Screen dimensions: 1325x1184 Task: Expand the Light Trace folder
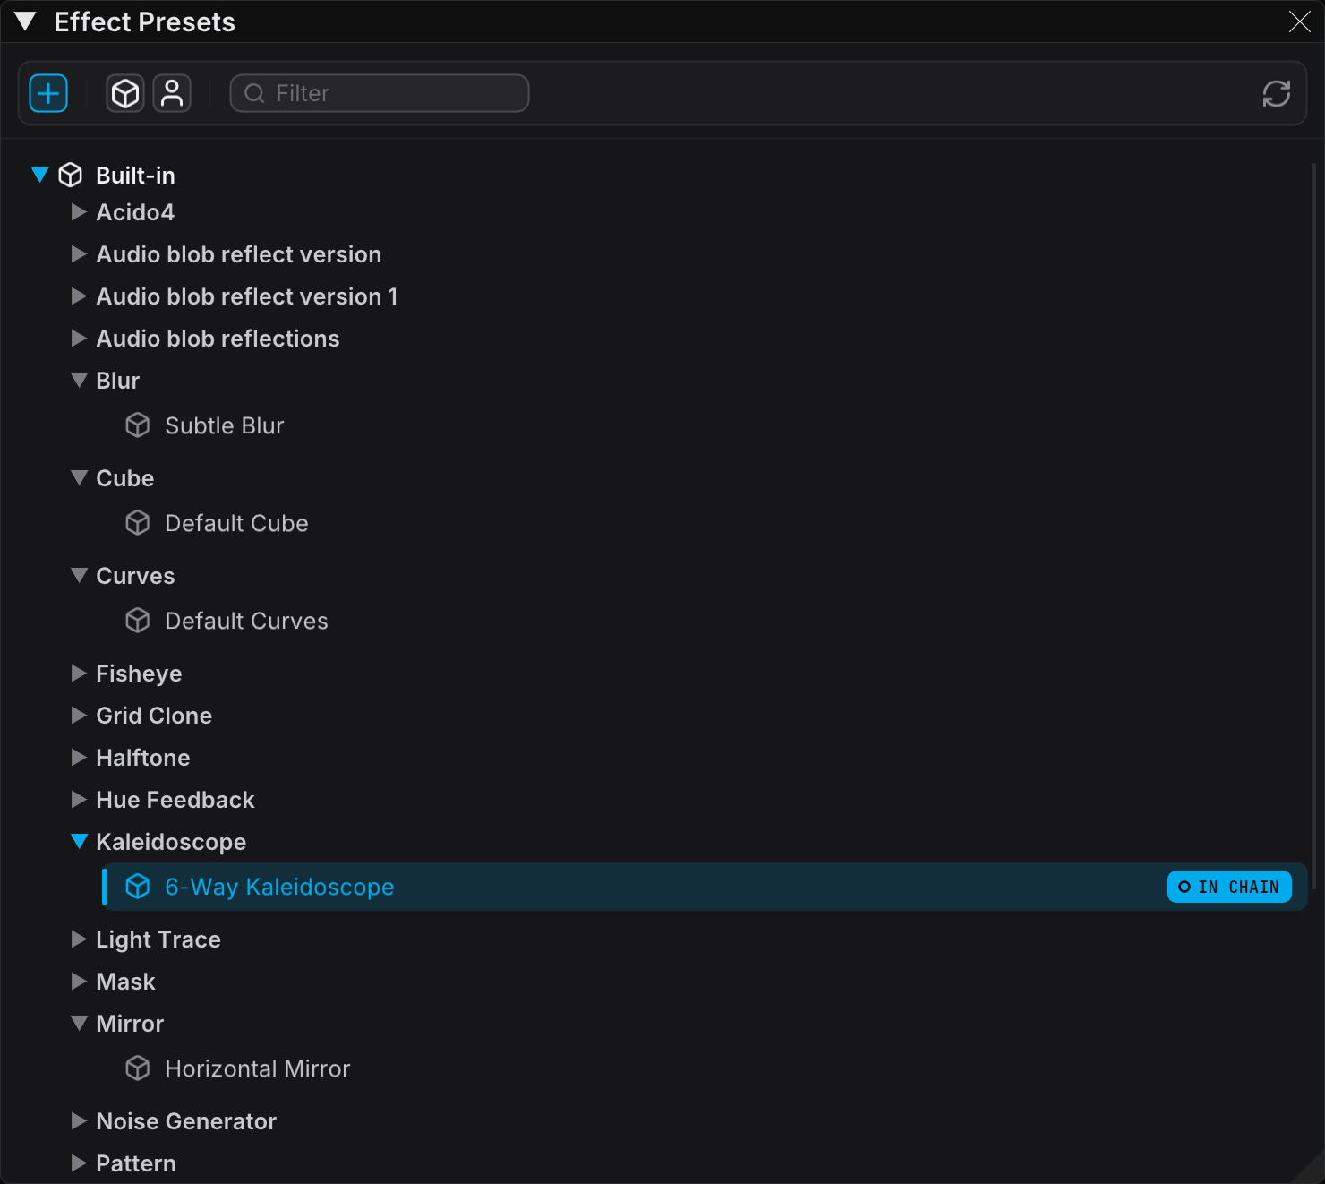(79, 939)
